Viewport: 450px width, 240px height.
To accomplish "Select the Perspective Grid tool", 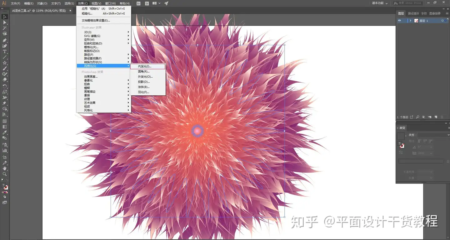I will click(5, 114).
